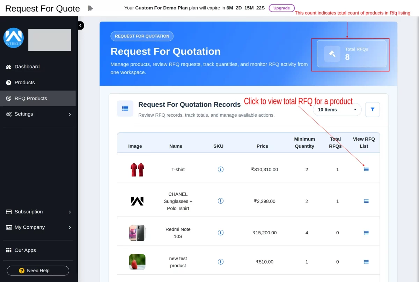Click the price ₹510.00

point(265,262)
